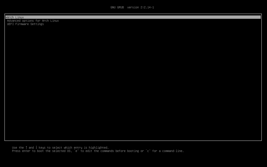Image resolution: width=267 pixels, height=167 pixels.
Task: Open the UEFI Firmware Settings entry
Action: point(25,24)
